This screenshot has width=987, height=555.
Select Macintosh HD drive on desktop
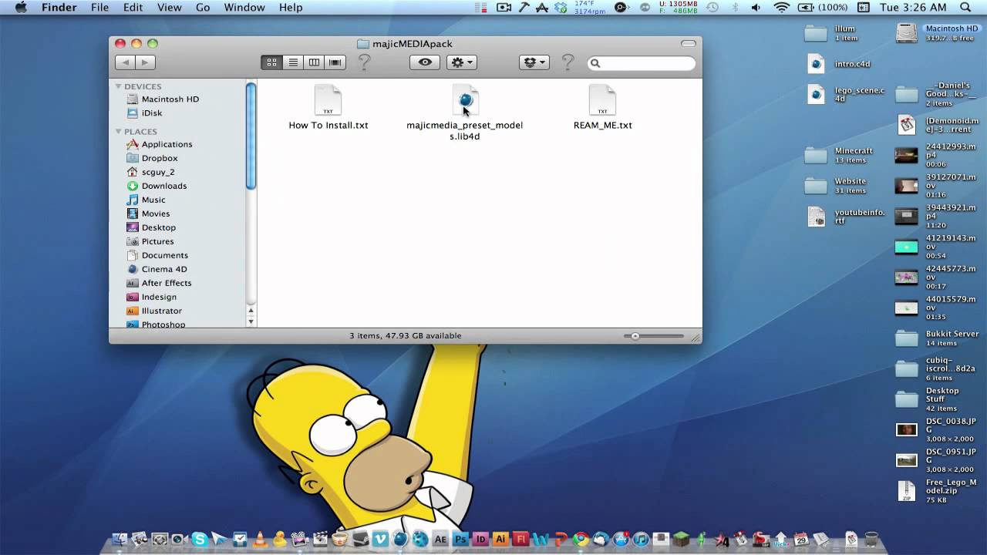938,33
